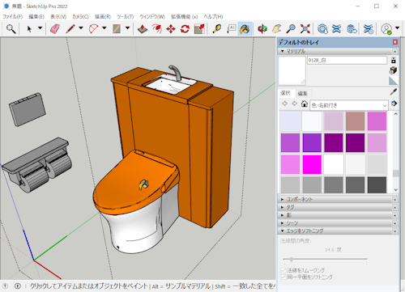Pick the Tape Measure tool
The height and width of the screenshot is (292, 405).
point(217,29)
